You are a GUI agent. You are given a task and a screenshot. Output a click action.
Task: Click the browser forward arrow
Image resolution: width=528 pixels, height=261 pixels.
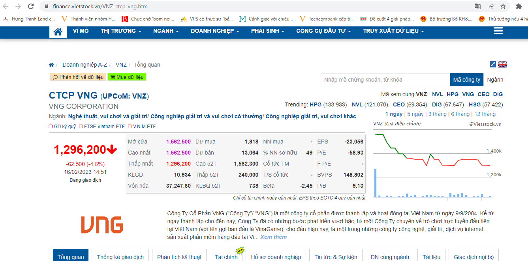pos(18,6)
